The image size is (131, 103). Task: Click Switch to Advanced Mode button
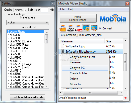click(27, 97)
